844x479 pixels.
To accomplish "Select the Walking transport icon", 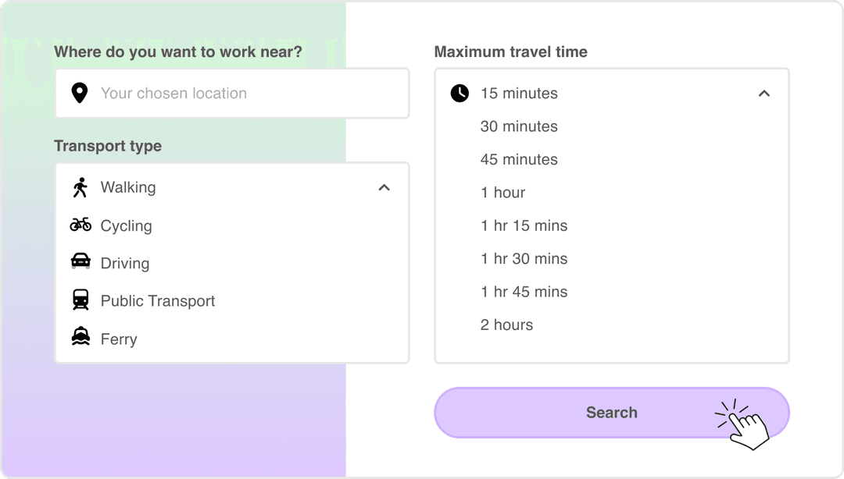I will point(79,187).
